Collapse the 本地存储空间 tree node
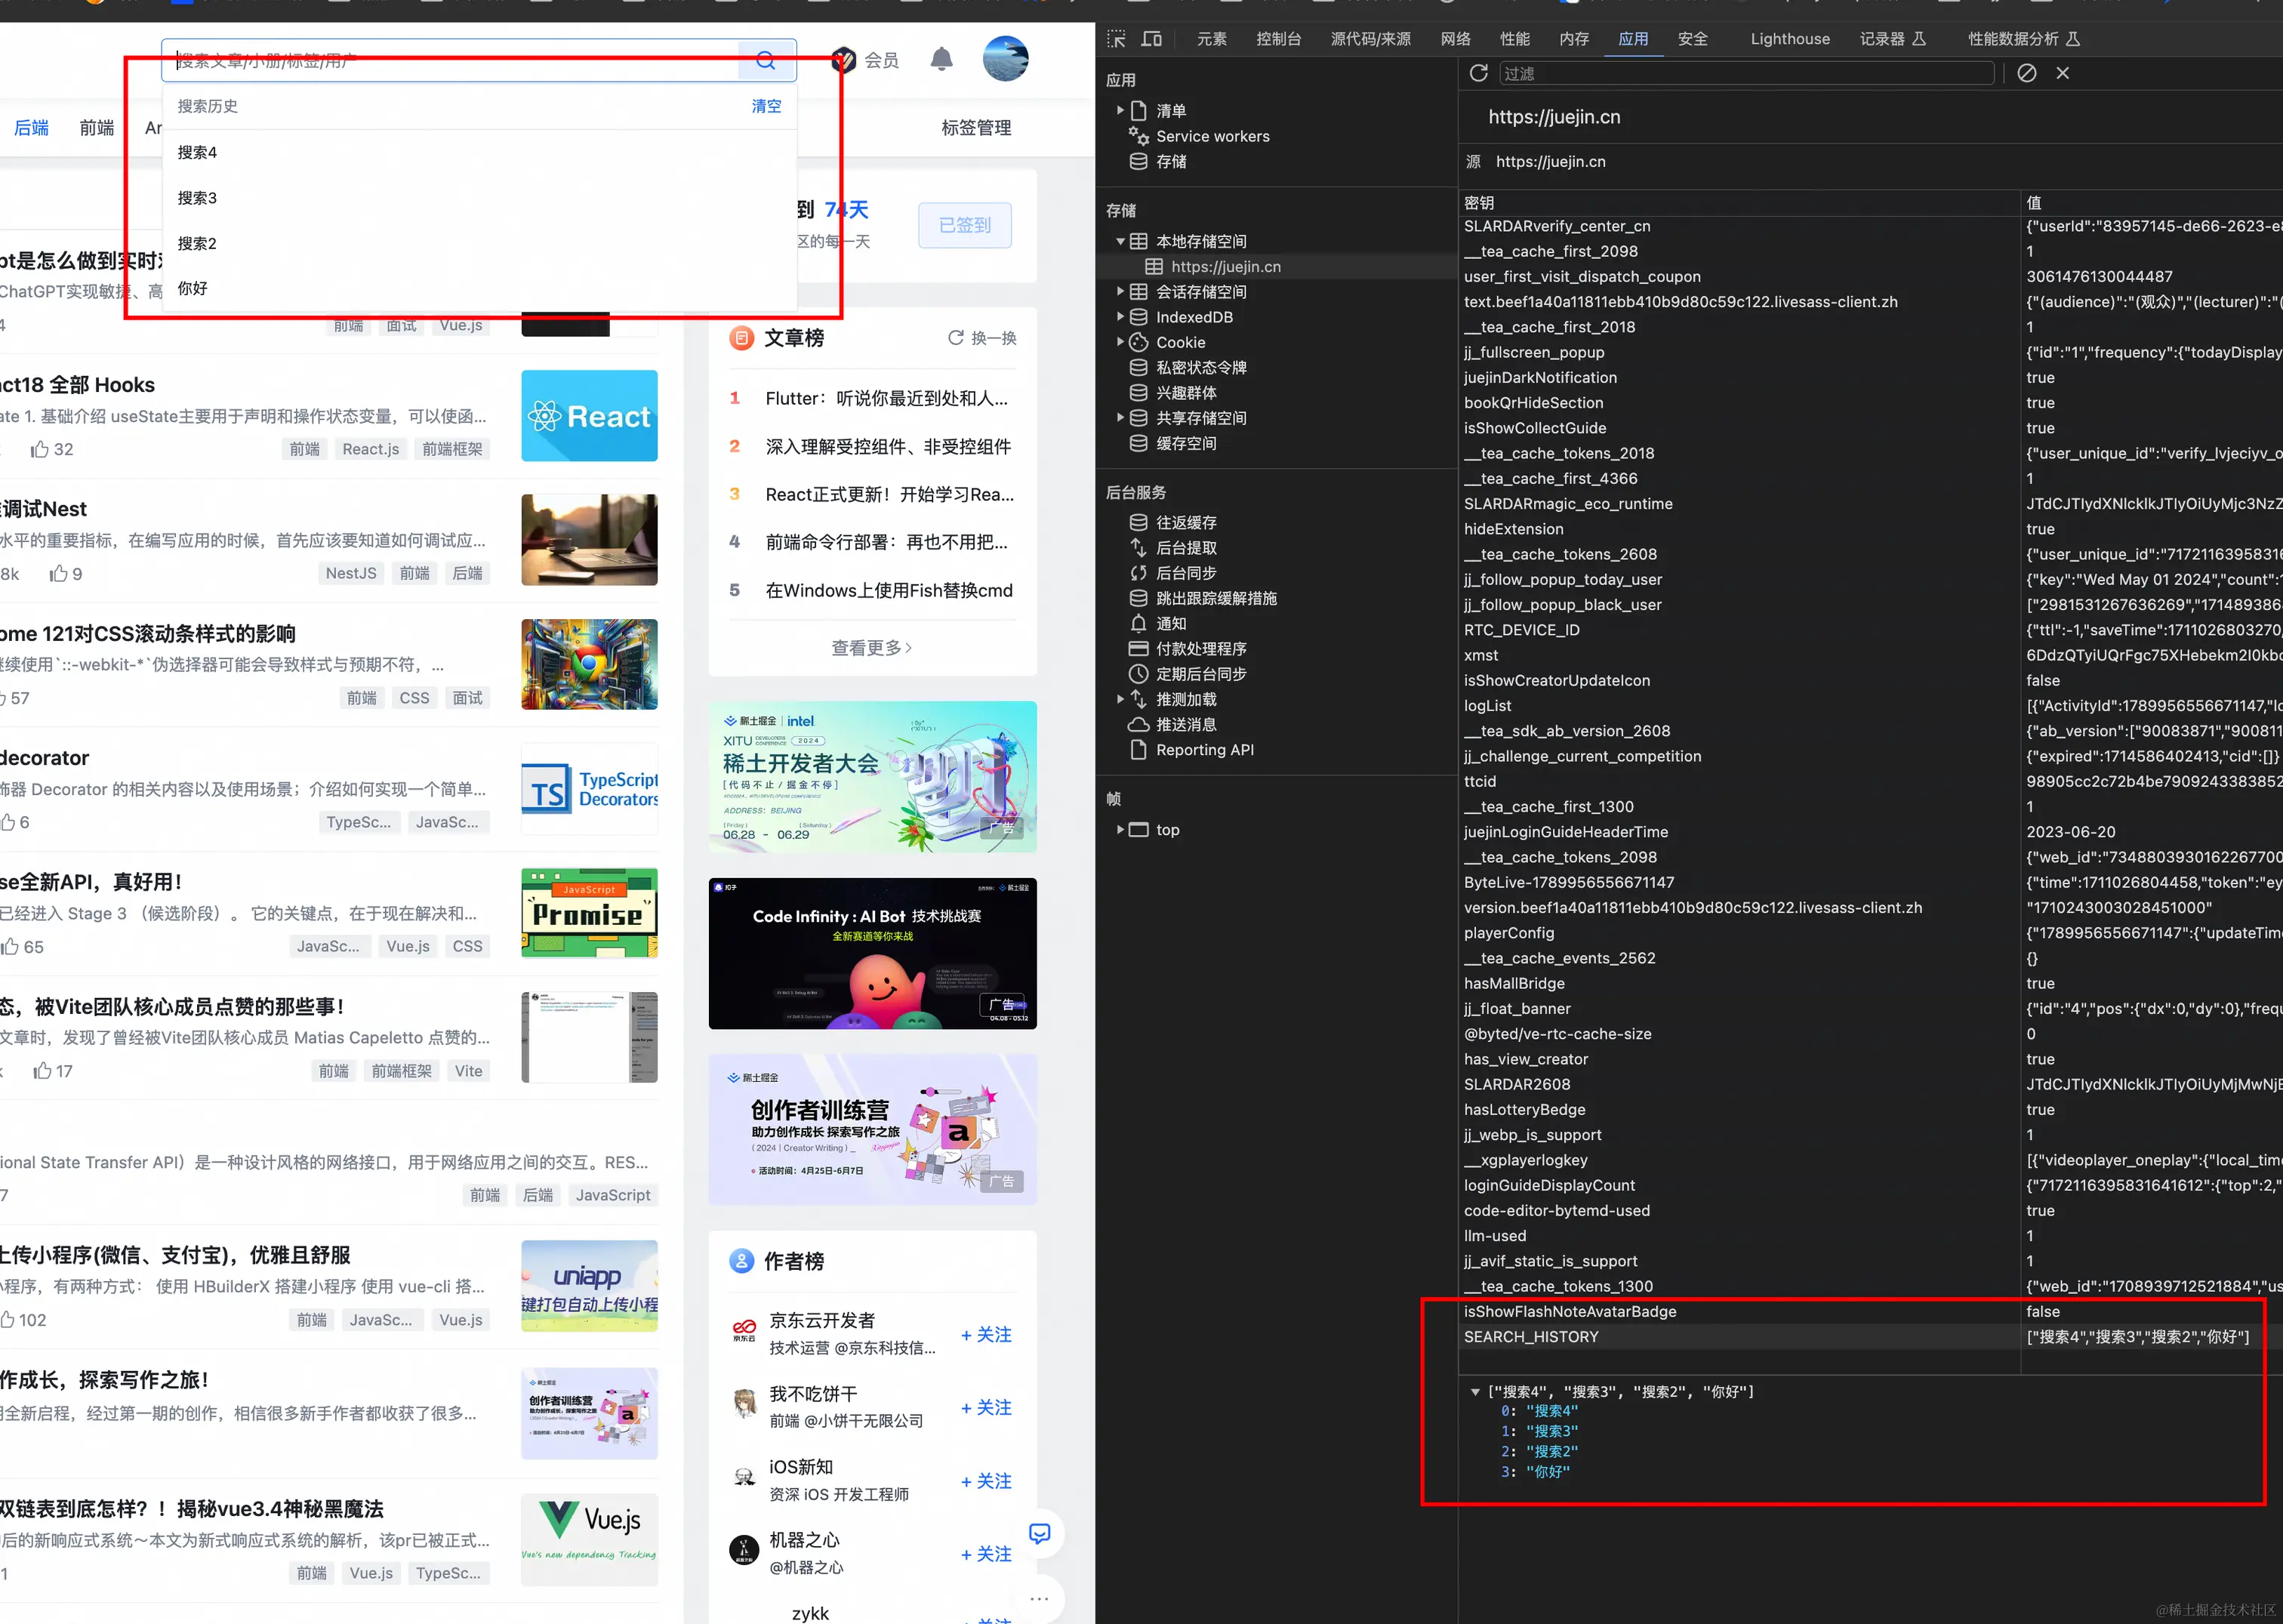Viewport: 2283px width, 1624px height. click(1120, 241)
